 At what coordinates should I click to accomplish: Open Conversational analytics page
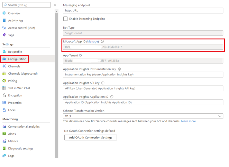(24, 127)
